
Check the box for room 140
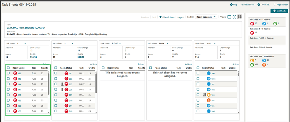[8, 78]
